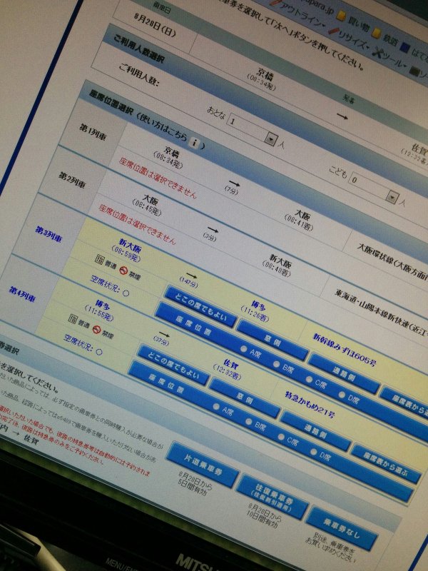Select A席 for 特急かもめ21号
Image resolution: width=428 pixels, height=571 pixels.
coord(216,406)
